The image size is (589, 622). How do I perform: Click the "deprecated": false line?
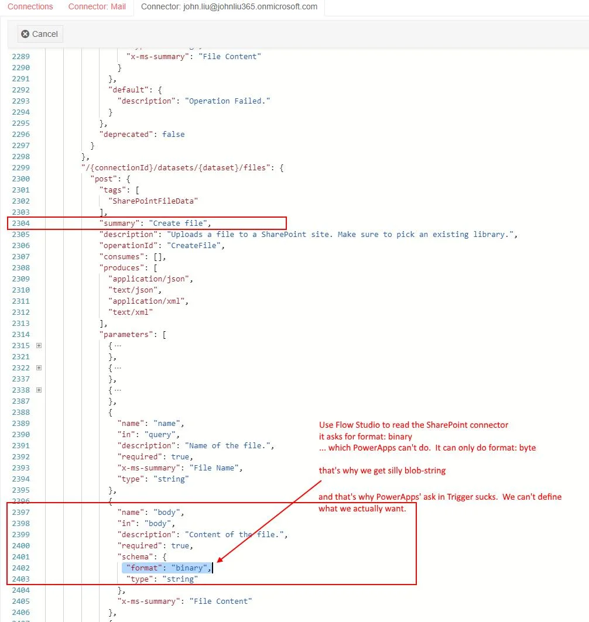pos(142,135)
